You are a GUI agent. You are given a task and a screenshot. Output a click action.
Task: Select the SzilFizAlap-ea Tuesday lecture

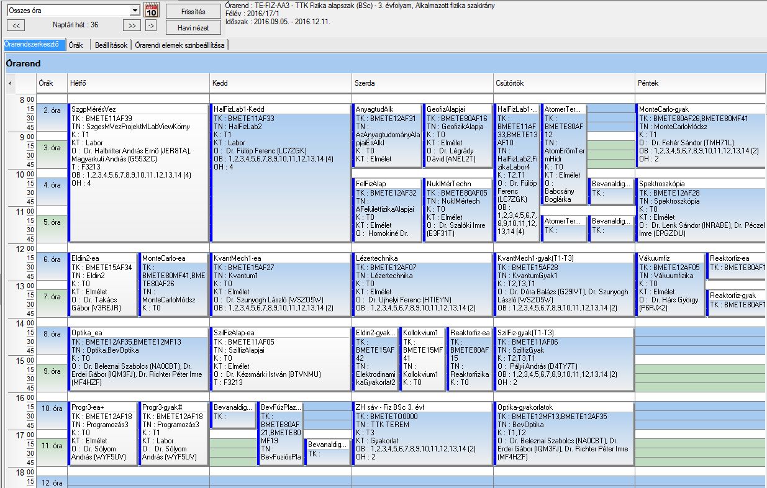(x=280, y=359)
